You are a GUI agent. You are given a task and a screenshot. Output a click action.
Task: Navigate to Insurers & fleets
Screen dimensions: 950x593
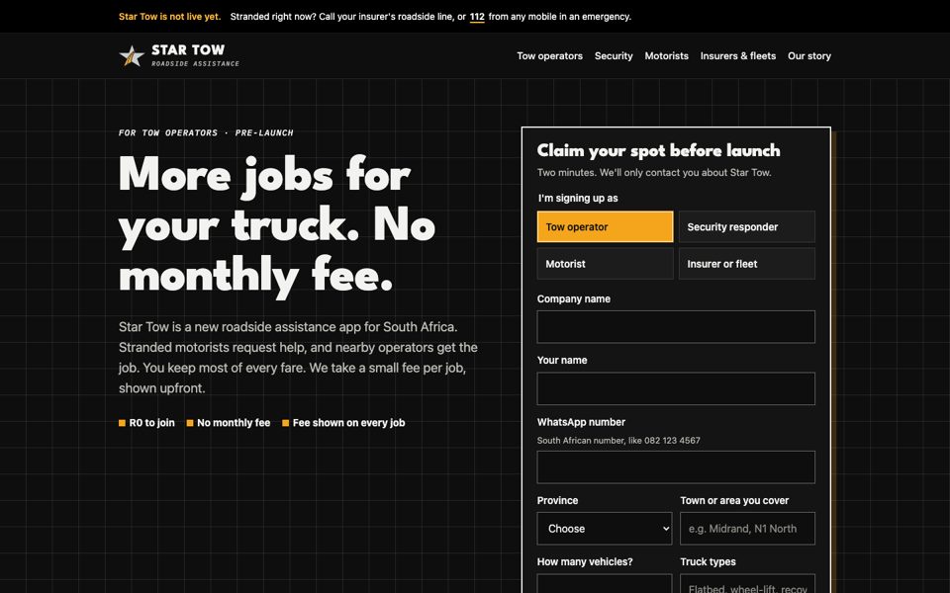point(738,55)
